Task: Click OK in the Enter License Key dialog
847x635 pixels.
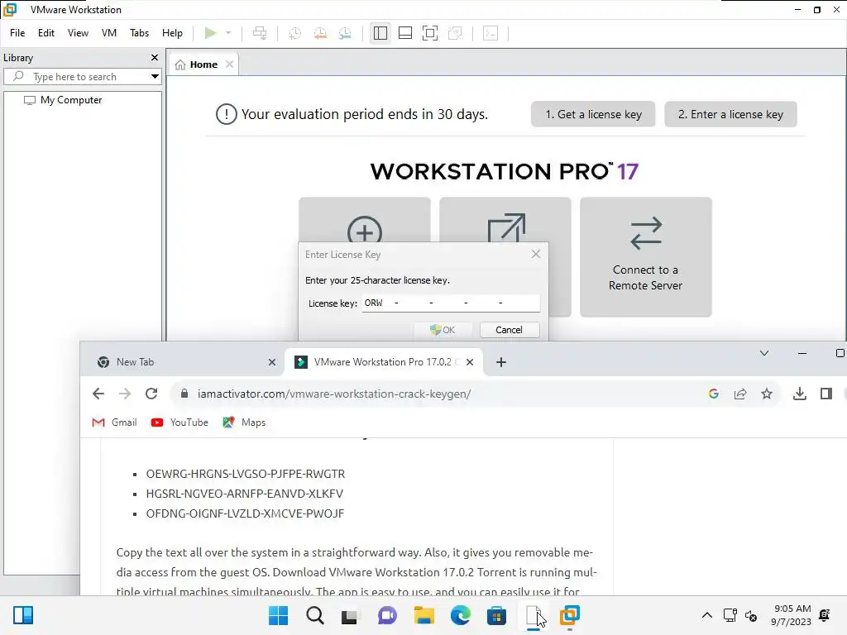Action: (443, 330)
